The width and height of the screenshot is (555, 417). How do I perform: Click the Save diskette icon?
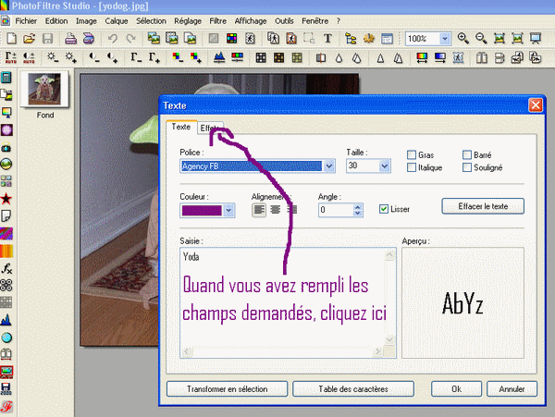47,38
